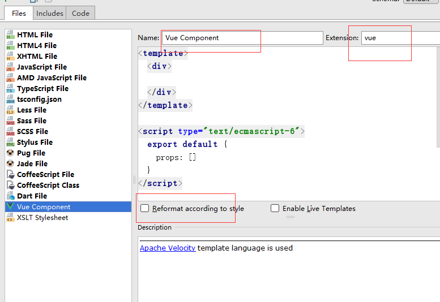Select SCSS File entry
This screenshot has width=440, height=302.
[32, 131]
